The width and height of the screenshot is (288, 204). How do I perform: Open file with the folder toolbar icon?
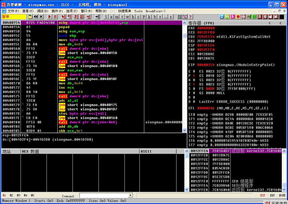coord(30,17)
